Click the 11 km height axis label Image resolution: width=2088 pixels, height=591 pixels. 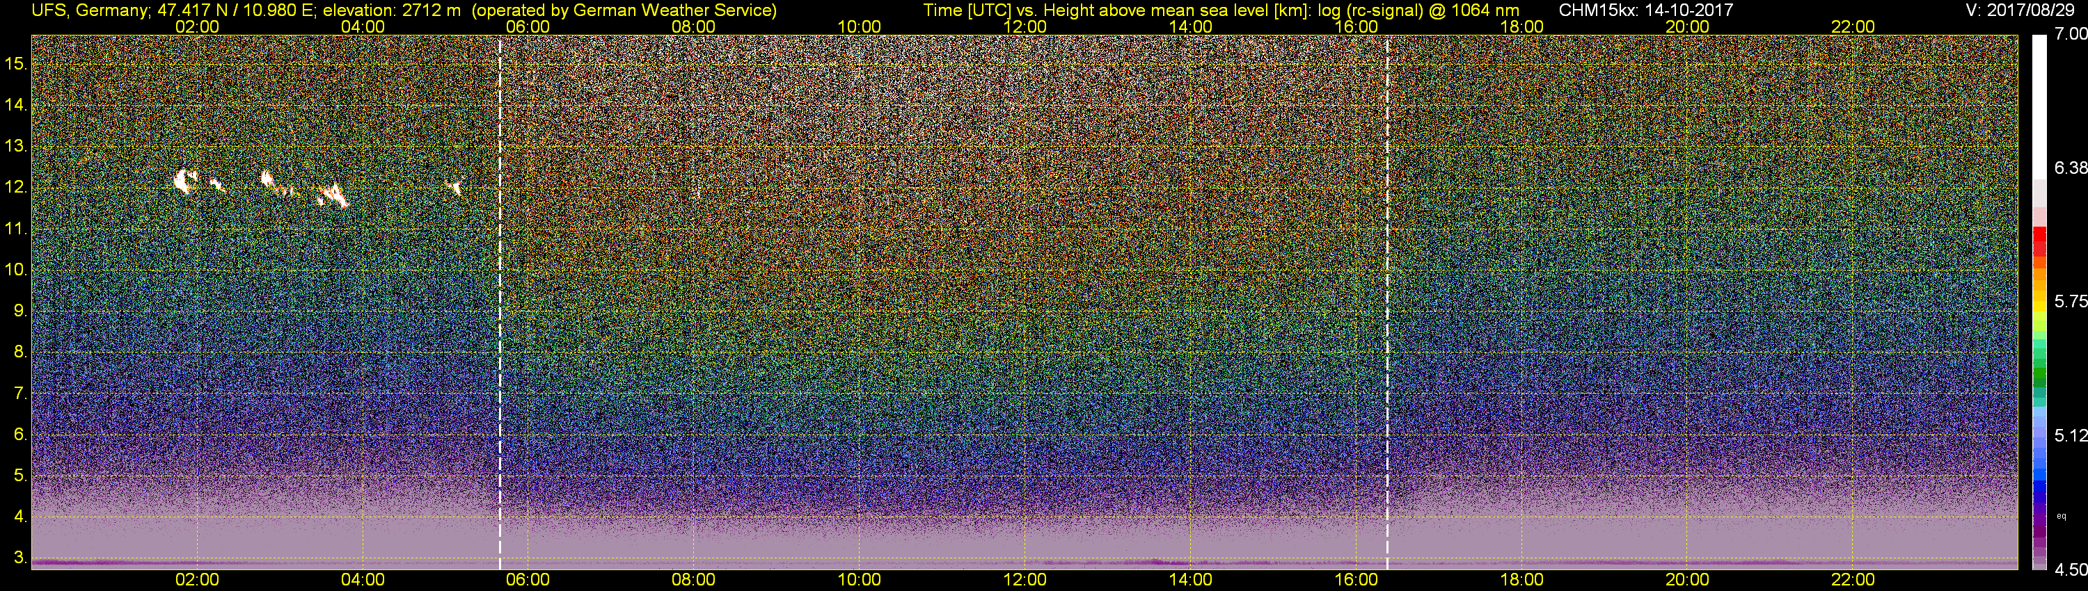point(15,228)
